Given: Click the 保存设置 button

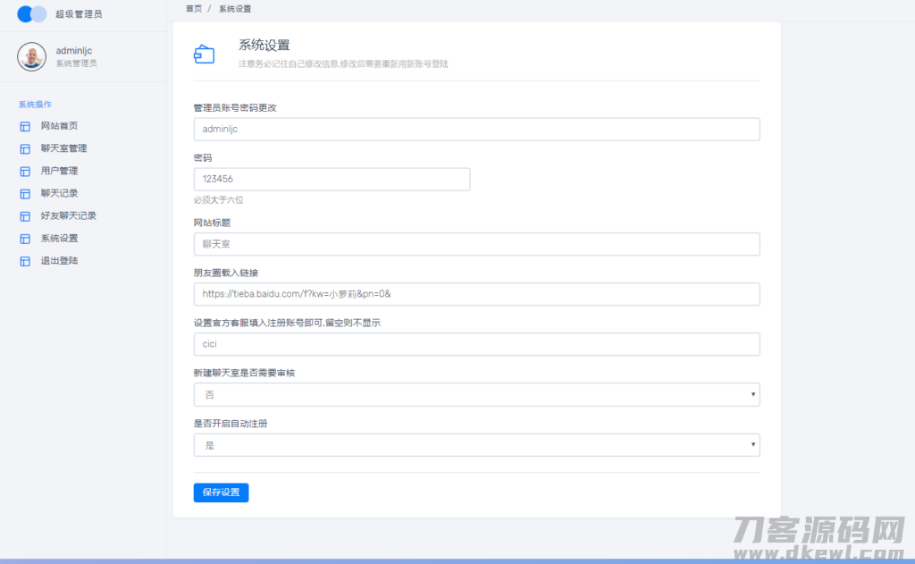Looking at the screenshot, I should (x=221, y=492).
